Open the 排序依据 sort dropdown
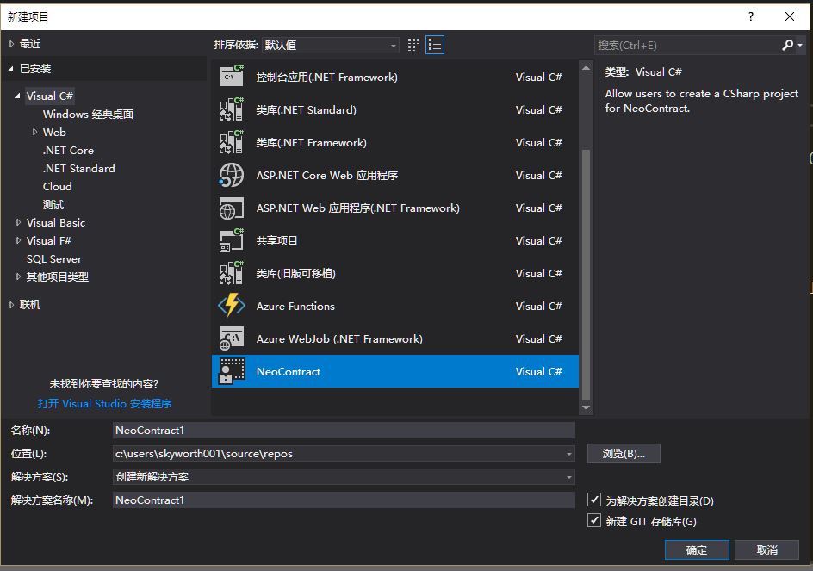 pyautogui.click(x=331, y=45)
